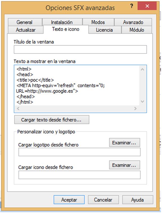Close the Opciones SFX avanzadas dialog
The width and height of the screenshot is (162, 213).
point(147,6)
